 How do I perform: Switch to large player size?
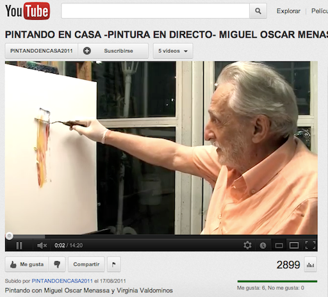294,245
